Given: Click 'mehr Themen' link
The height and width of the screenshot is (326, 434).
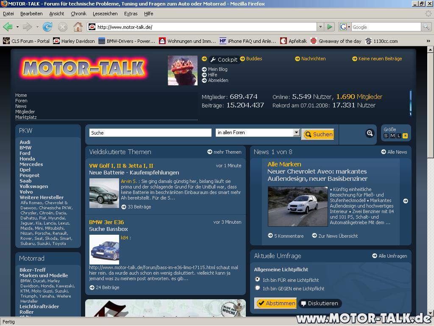Looking at the screenshot, I should click(x=224, y=152).
